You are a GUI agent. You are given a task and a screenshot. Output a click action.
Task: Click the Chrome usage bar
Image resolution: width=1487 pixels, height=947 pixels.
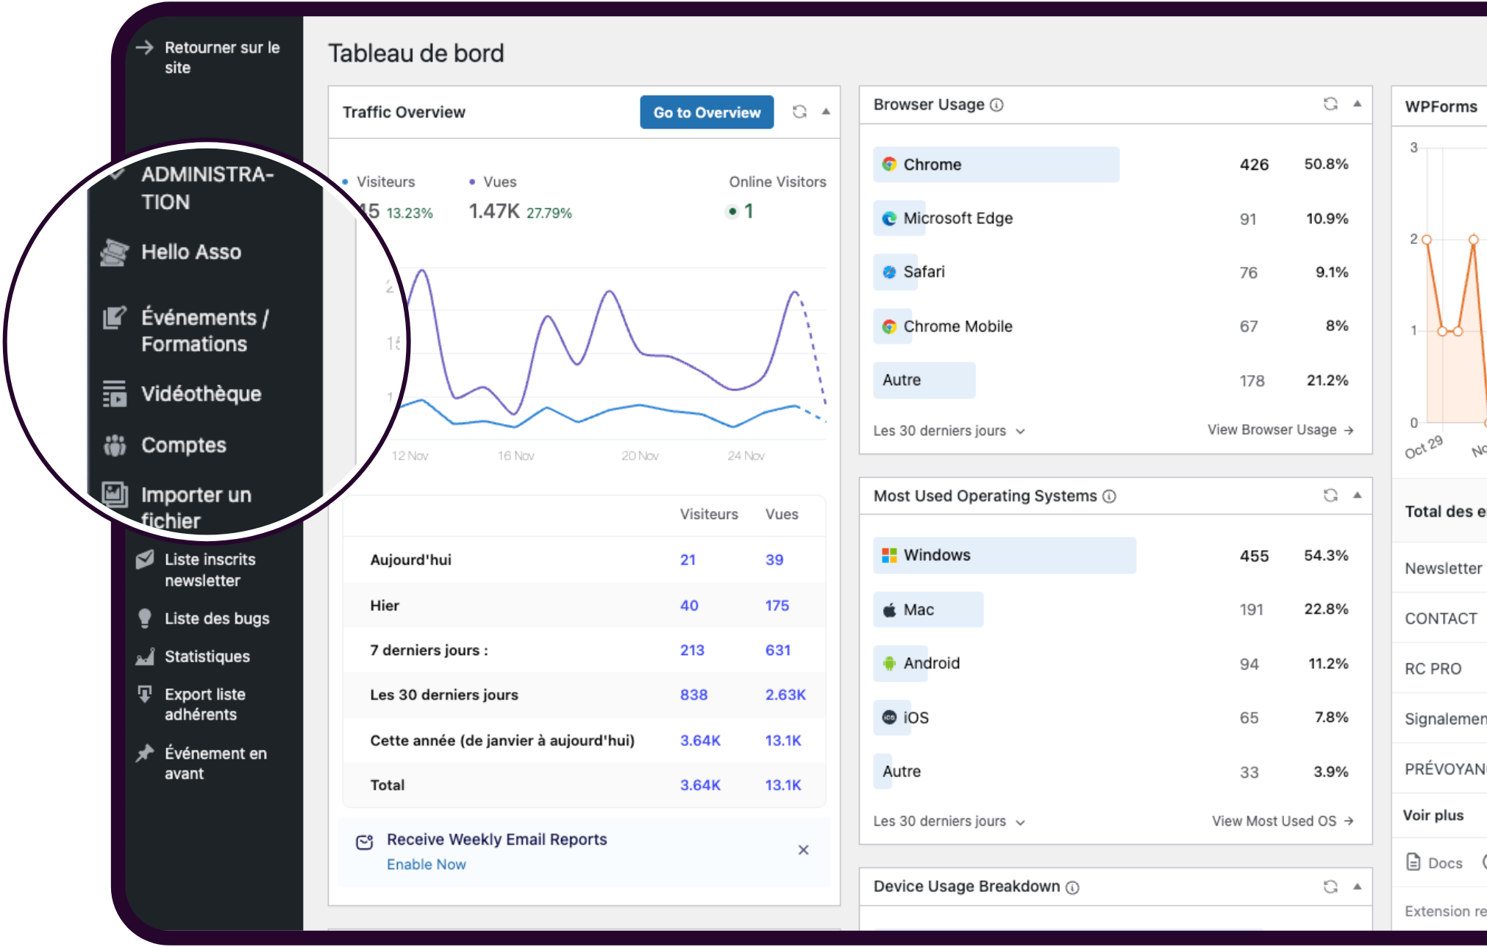pos(996,165)
